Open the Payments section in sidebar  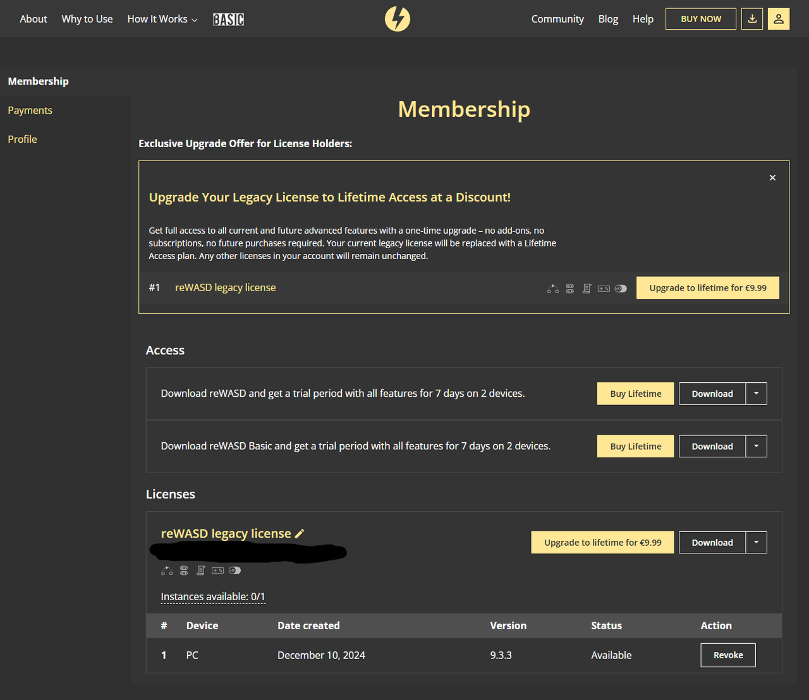pyautogui.click(x=30, y=110)
